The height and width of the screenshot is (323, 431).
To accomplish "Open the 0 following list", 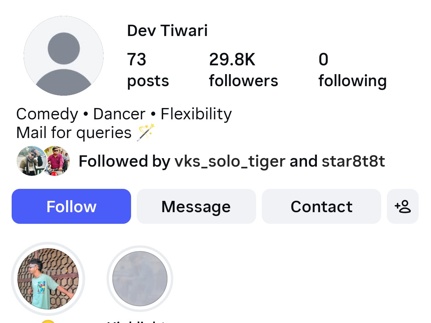I will tap(352, 70).
